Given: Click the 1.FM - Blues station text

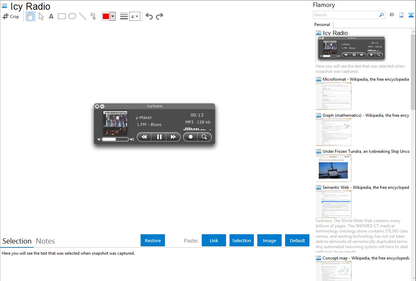Looking at the screenshot, I should pyautogui.click(x=149, y=124).
